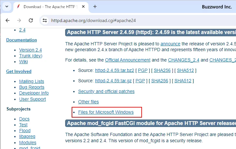Open the Get Involved heading link
The width and height of the screenshot is (236, 149).
click(x=19, y=71)
